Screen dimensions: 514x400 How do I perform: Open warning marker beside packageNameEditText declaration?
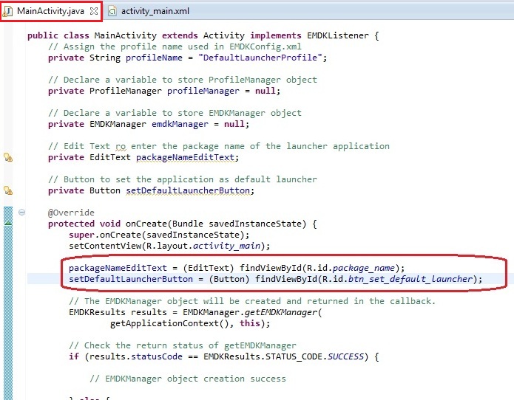(x=8, y=157)
